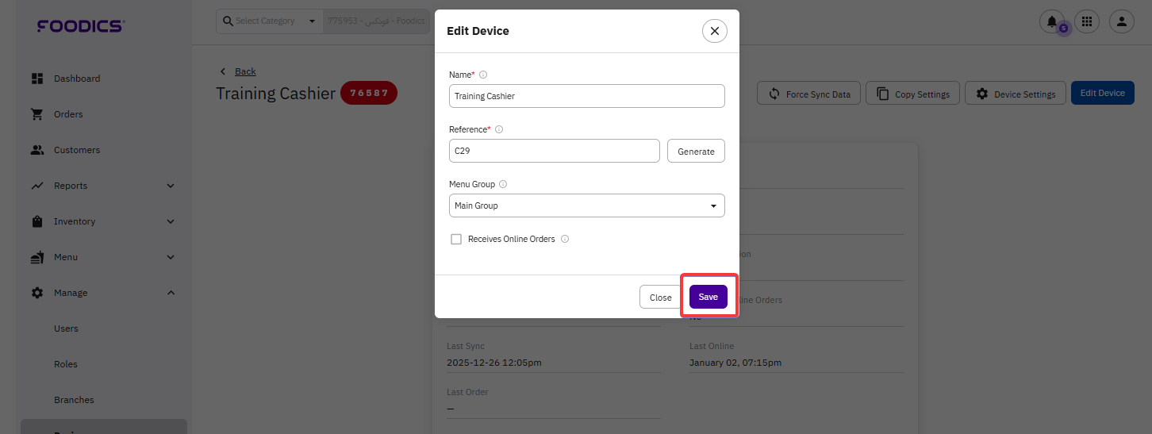Click the notification bell icon
Viewport: 1152px width, 434px height.
point(1052,21)
